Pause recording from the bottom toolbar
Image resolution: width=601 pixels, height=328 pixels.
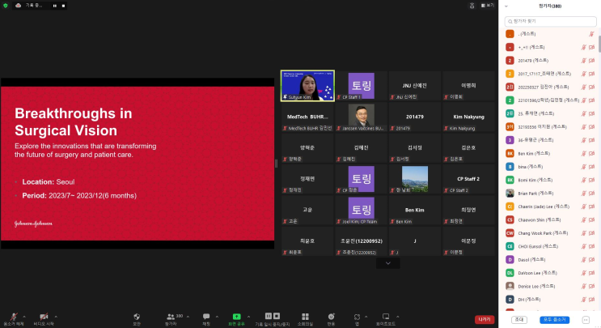click(269, 316)
